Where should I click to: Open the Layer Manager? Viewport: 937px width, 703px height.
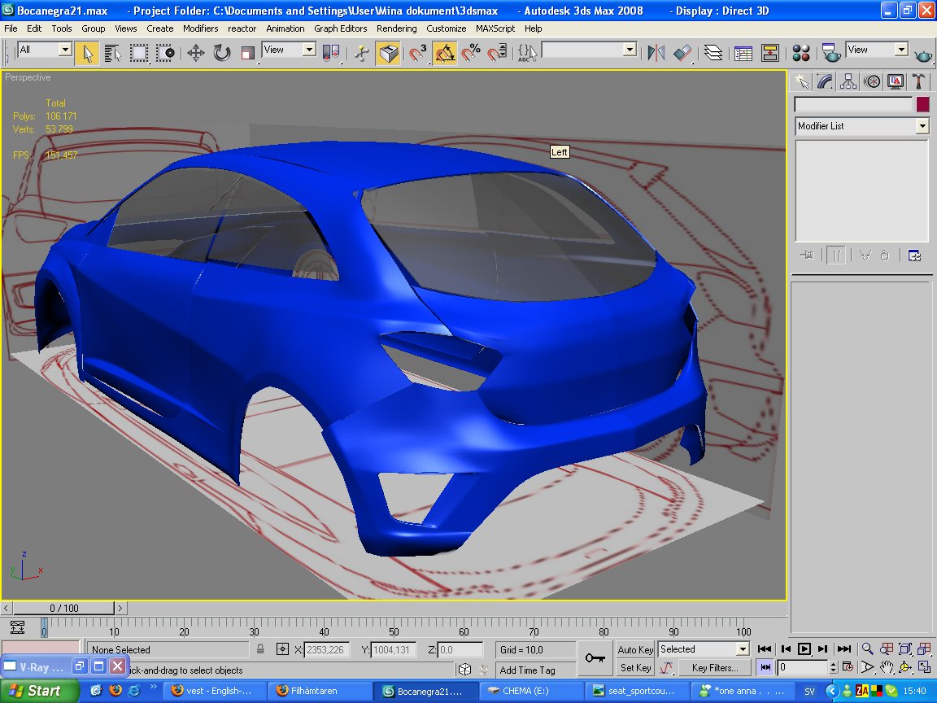(x=713, y=53)
